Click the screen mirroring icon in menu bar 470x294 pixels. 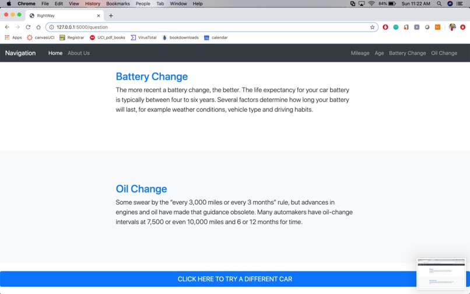tap(353, 3)
